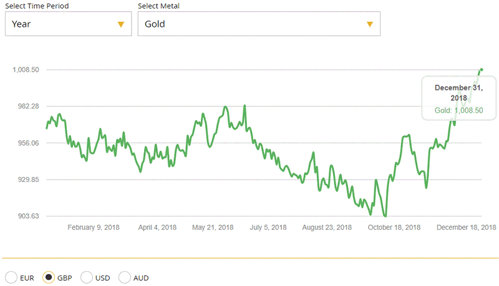Pick the AUD currency radio button
The image size is (499, 286).
(x=124, y=277)
